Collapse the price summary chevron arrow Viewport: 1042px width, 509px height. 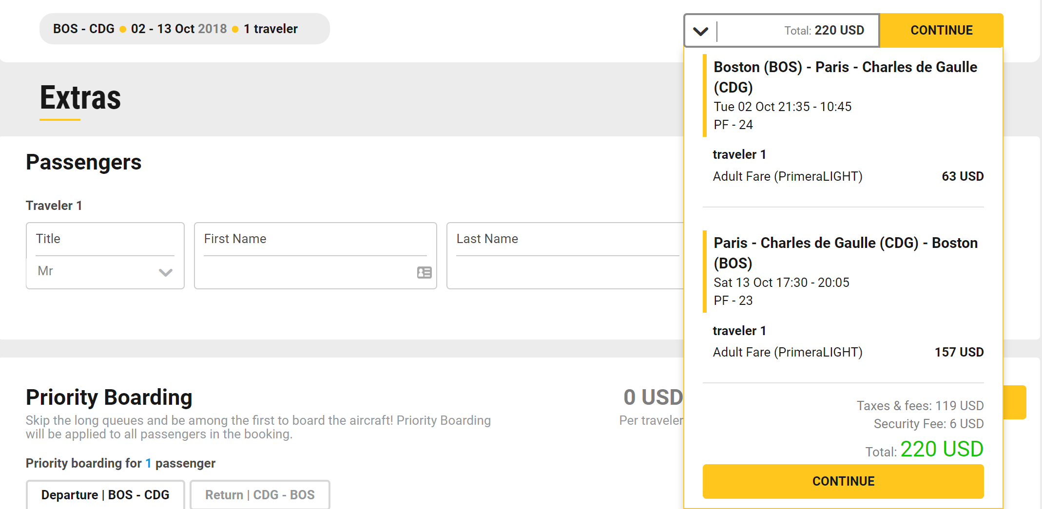tap(700, 31)
